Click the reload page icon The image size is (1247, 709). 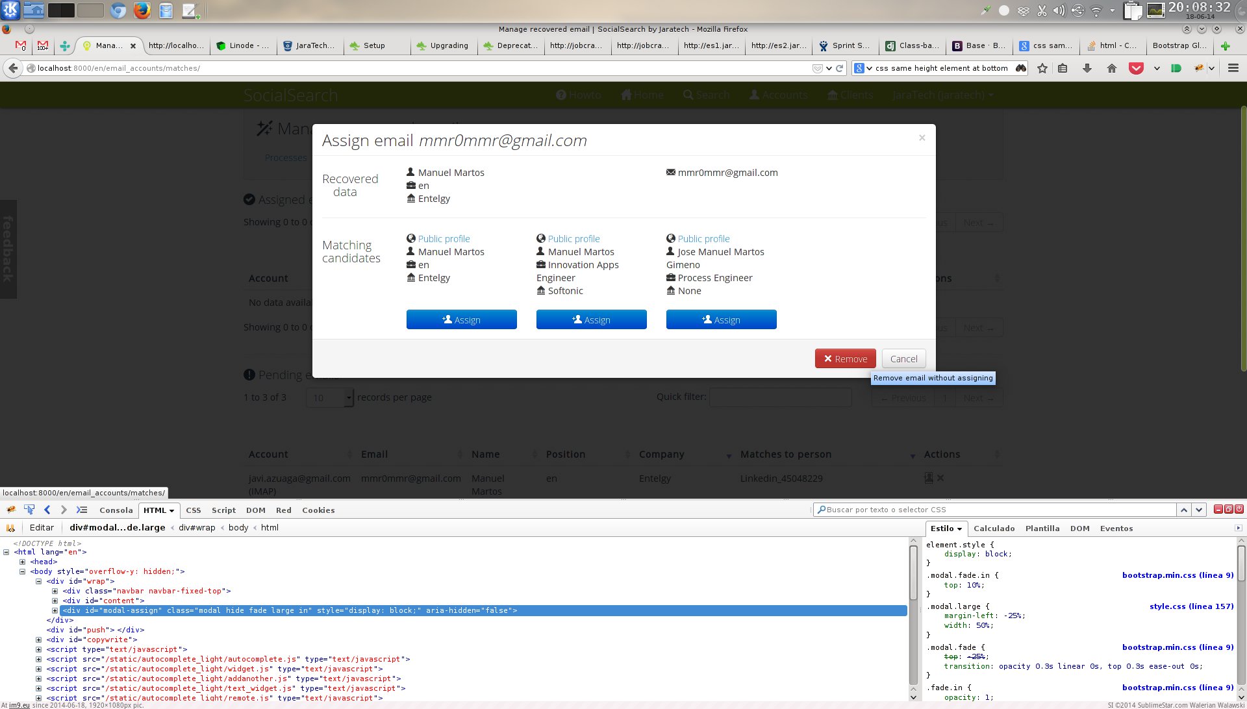coord(840,68)
